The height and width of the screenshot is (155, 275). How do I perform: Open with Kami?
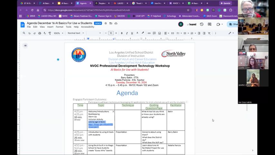192,24
